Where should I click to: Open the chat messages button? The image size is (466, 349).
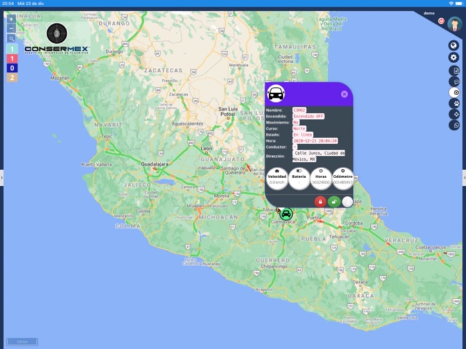(x=455, y=82)
